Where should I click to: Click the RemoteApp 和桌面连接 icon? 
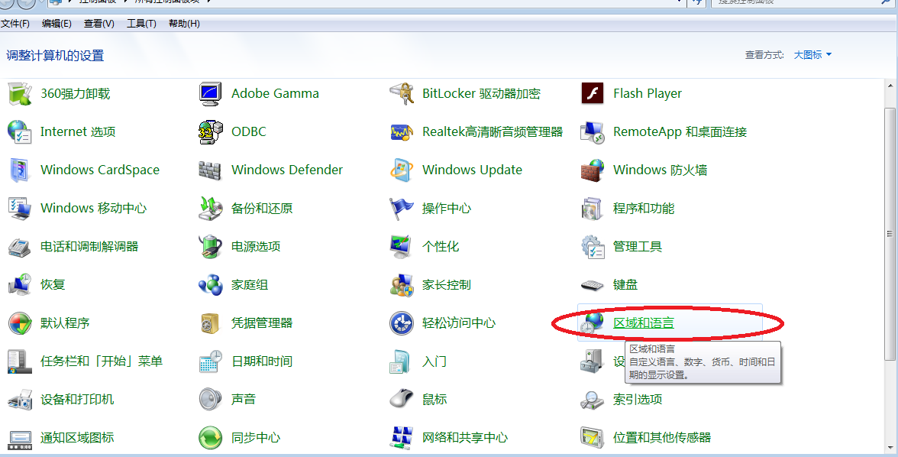click(593, 132)
